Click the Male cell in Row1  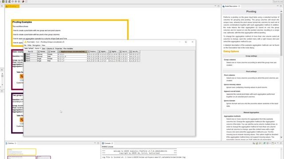[52, 57]
